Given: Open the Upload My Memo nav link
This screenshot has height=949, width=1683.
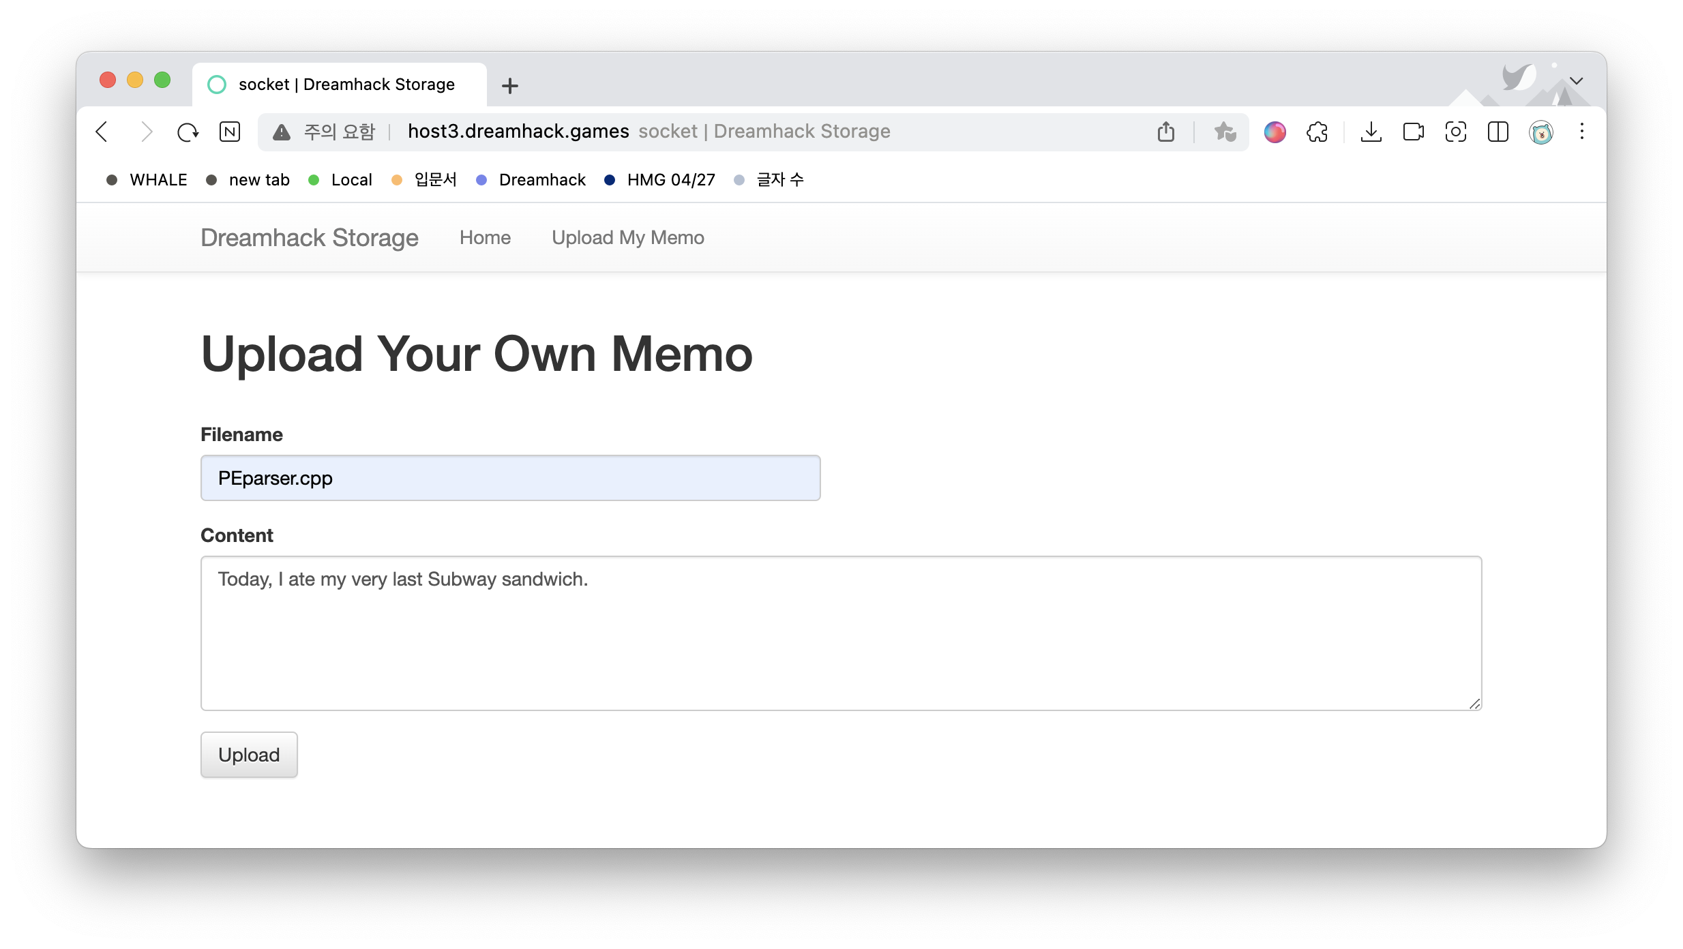Looking at the screenshot, I should tap(627, 237).
